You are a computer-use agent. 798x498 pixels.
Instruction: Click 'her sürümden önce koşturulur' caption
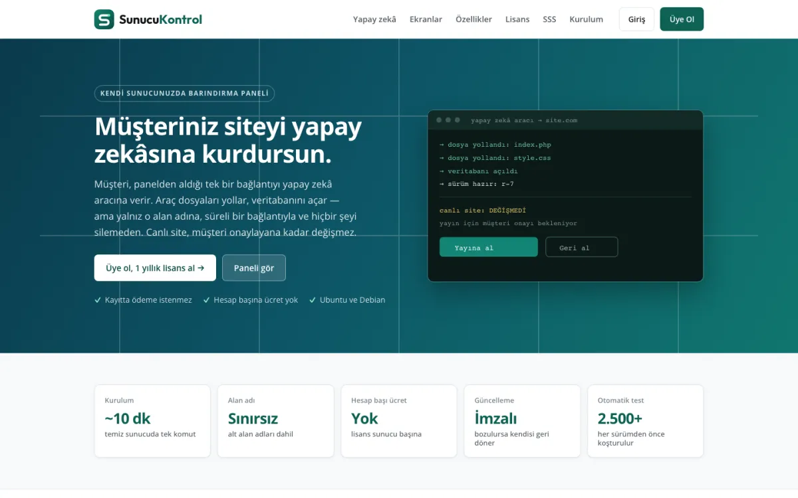631,438
